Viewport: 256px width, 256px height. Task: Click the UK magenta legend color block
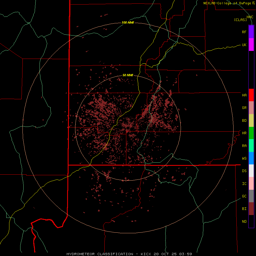251,45
